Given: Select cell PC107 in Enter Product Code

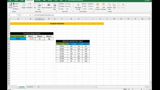Looking at the screenshot, I should click(x=18, y=39).
